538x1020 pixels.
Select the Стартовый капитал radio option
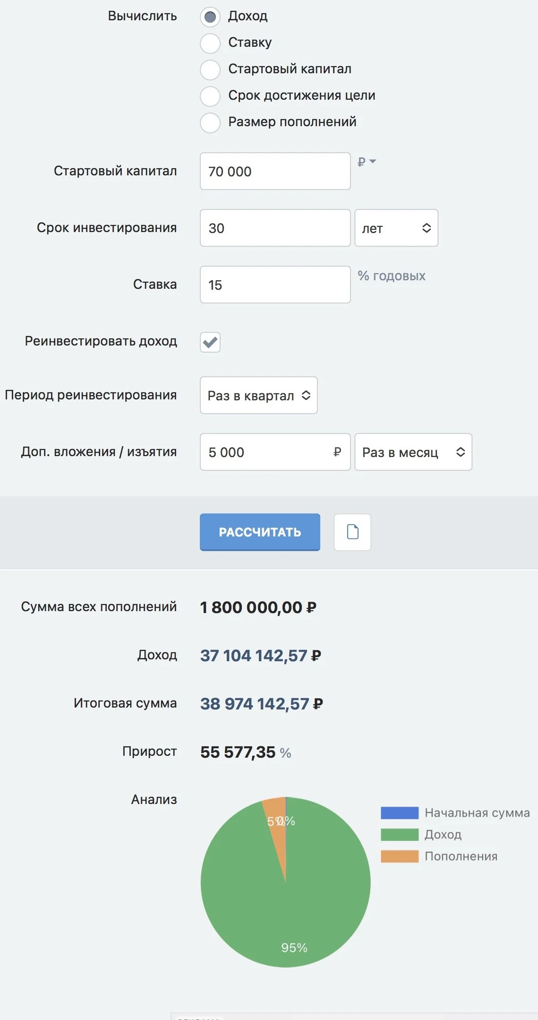pos(210,70)
